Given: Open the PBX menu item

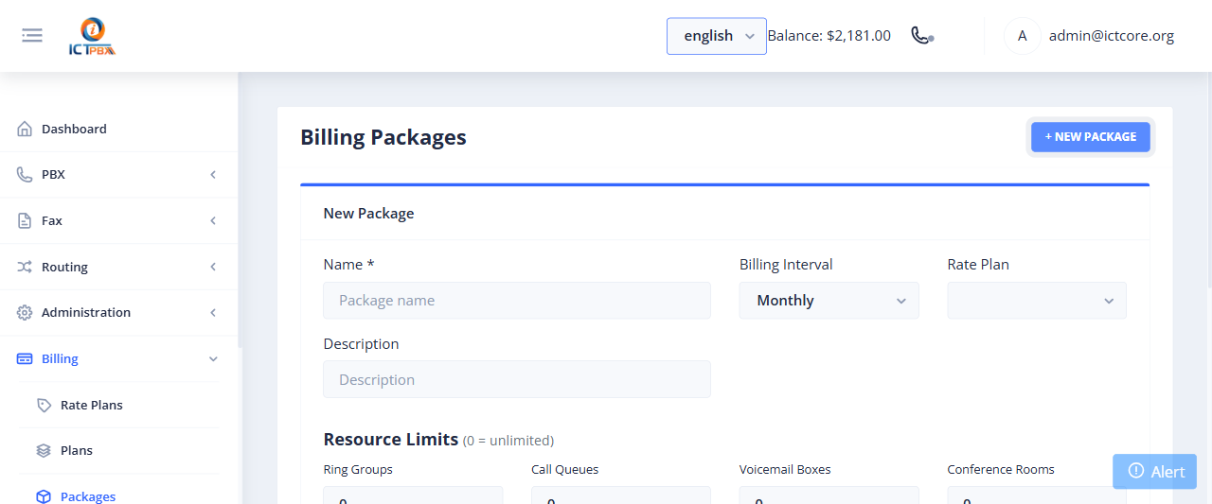Looking at the screenshot, I should [118, 175].
